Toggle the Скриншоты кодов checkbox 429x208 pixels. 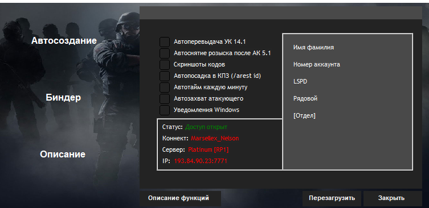click(165, 65)
